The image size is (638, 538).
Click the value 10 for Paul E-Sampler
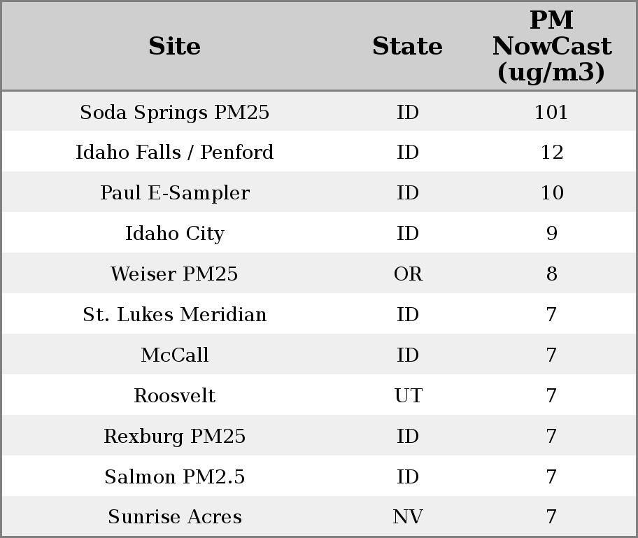tap(551, 193)
